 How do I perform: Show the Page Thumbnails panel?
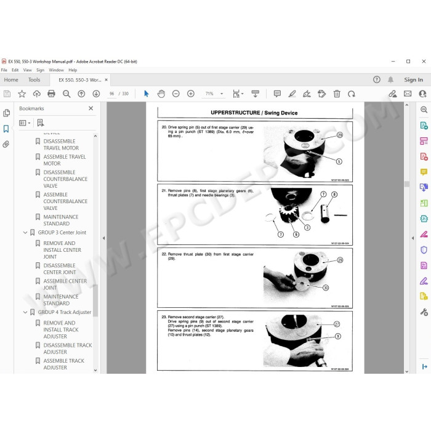click(x=6, y=113)
